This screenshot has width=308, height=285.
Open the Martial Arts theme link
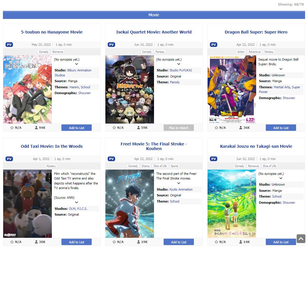(282, 87)
